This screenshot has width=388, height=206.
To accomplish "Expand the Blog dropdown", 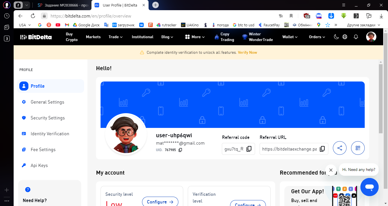I will pyautogui.click(x=167, y=37).
